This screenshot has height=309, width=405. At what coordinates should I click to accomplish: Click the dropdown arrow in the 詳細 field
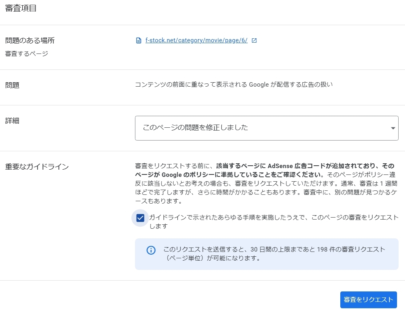393,128
